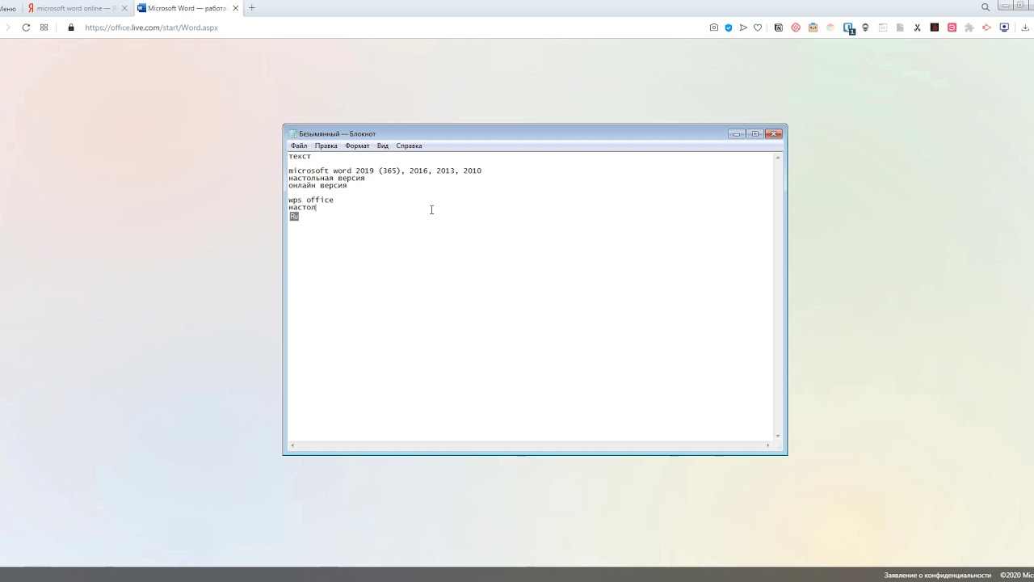Image resolution: width=1034 pixels, height=582 pixels.
Task: Click the 'онлайн версия' text line
Action: click(318, 185)
